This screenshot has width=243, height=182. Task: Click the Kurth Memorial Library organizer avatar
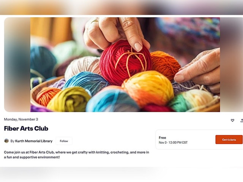[6, 141]
